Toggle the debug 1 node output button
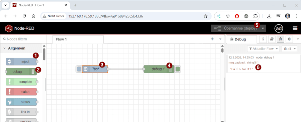This screenshot has height=122, width=301. 178,69
